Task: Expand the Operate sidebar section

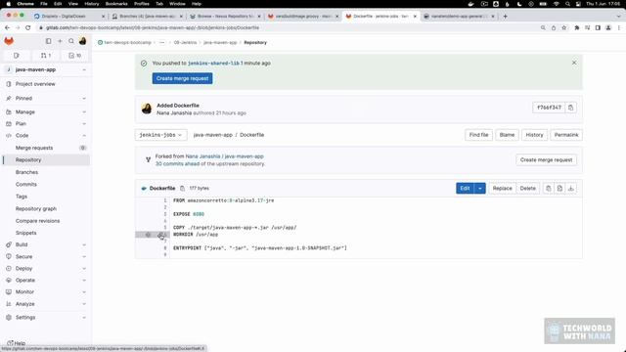Action: pos(46,281)
